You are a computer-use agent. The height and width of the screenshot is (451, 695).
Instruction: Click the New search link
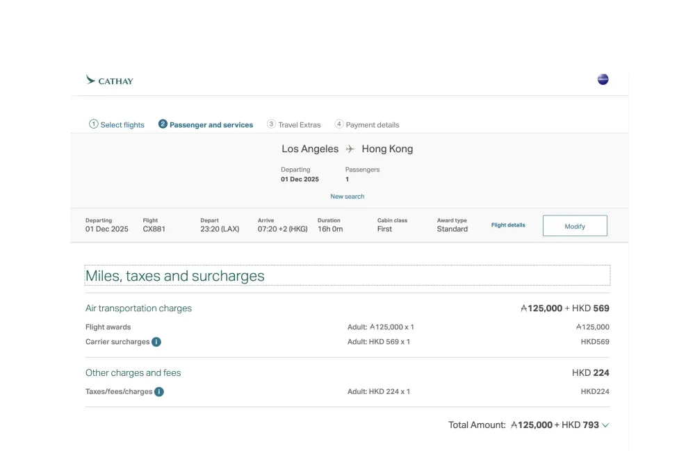pos(347,197)
